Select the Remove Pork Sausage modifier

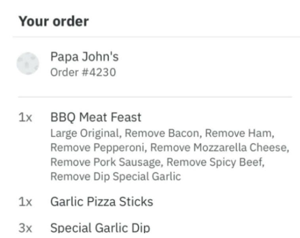pyautogui.click(x=106, y=162)
